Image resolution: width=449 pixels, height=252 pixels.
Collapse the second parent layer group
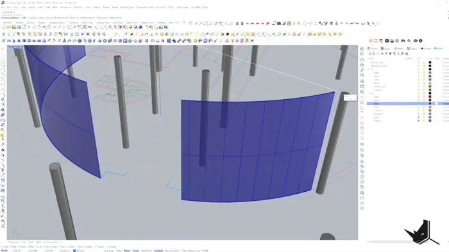(x=369, y=93)
